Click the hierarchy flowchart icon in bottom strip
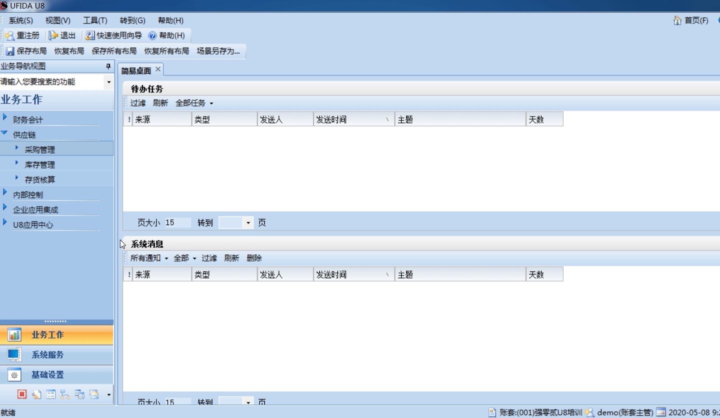The image size is (720, 418). tap(65, 394)
